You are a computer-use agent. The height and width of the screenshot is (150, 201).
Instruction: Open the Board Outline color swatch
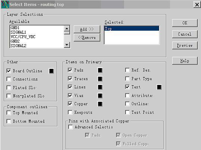(52, 71)
